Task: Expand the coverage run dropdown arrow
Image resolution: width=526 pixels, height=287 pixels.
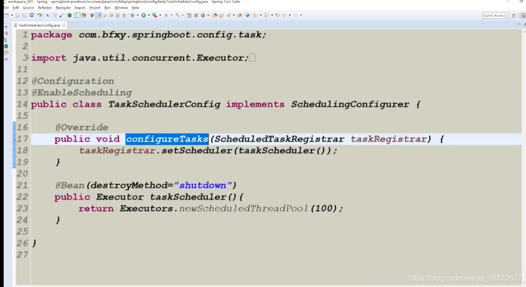Action: [x=160, y=15]
